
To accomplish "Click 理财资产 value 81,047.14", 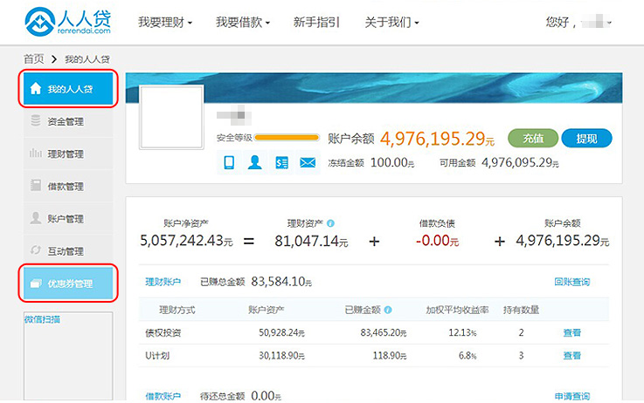I will click(x=311, y=241).
